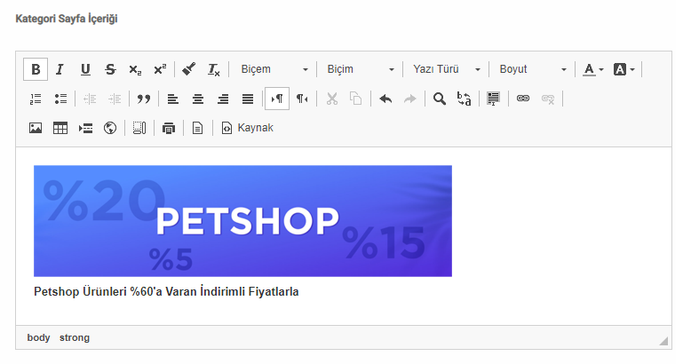Toggle Italic text formatting

click(60, 69)
